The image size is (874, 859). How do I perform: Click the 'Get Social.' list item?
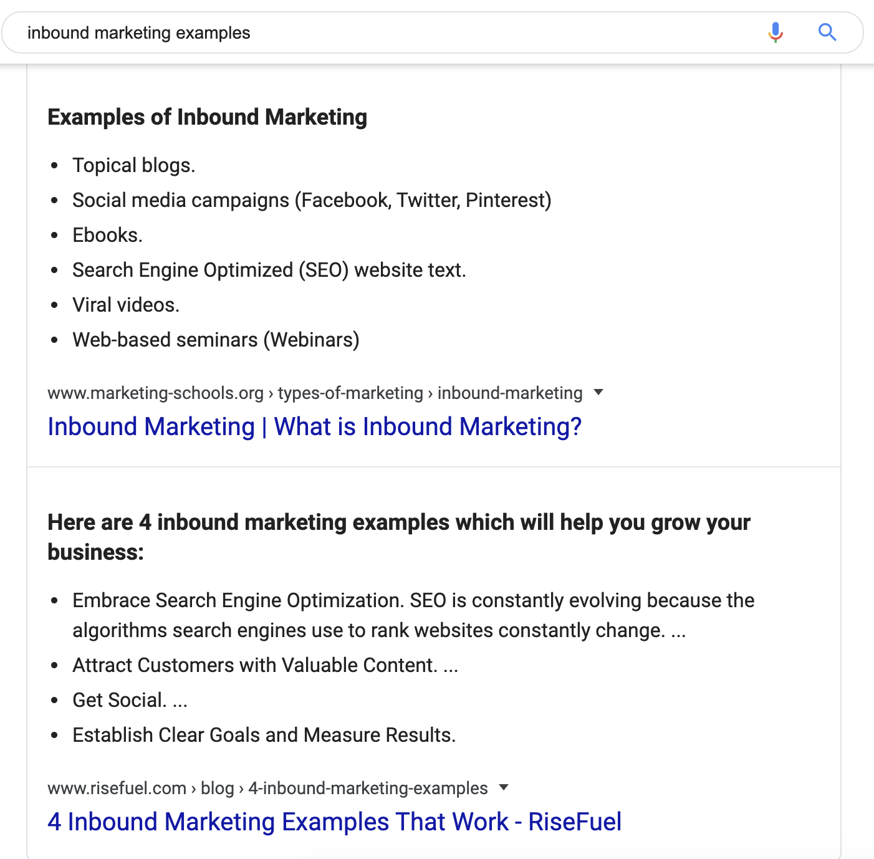pos(130,700)
